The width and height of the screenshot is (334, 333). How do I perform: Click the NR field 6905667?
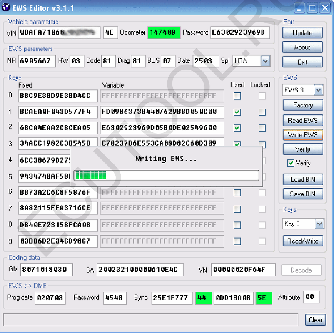point(37,61)
